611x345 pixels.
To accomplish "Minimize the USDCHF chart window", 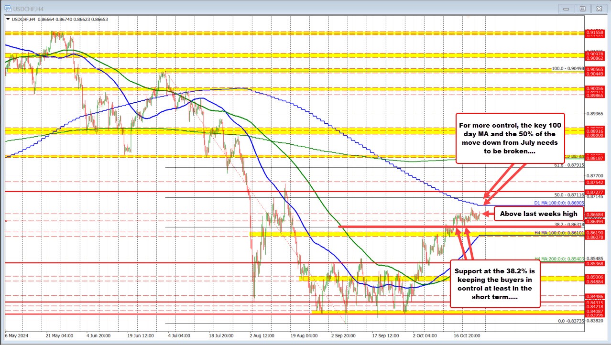I will click(x=566, y=8).
